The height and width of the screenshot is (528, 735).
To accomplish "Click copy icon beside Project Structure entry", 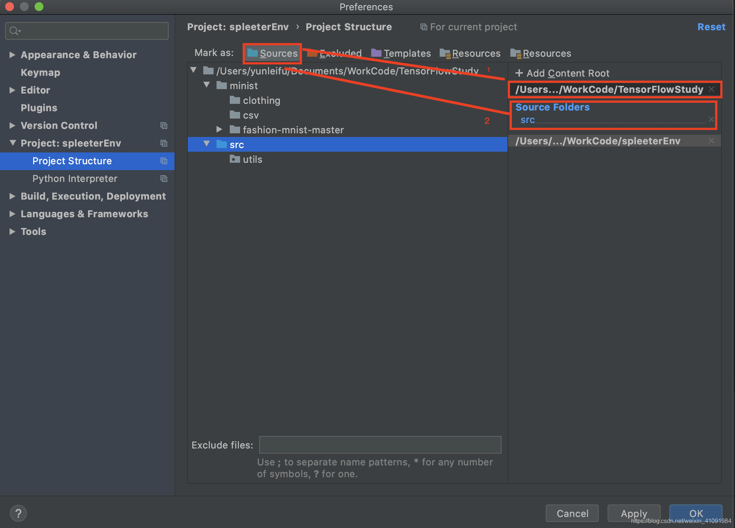I will pos(164,161).
